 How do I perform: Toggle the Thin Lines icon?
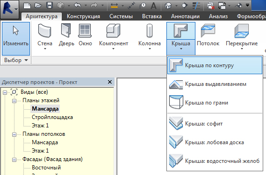click(x=196, y=6)
